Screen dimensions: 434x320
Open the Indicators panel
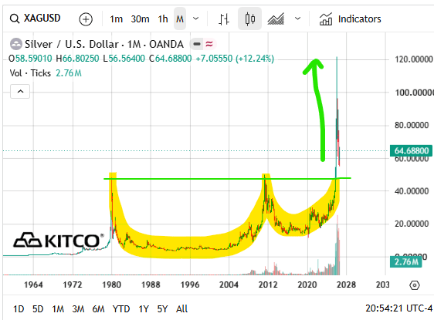350,19
